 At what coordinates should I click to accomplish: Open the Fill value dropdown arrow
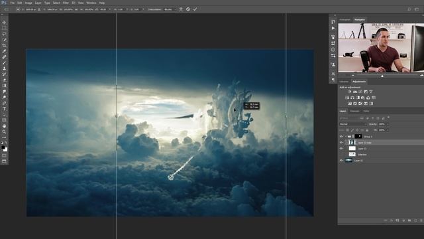[388, 130]
